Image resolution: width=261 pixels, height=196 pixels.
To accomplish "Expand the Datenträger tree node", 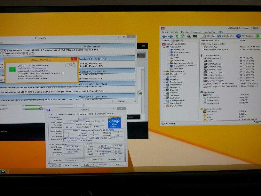I will (164, 85).
